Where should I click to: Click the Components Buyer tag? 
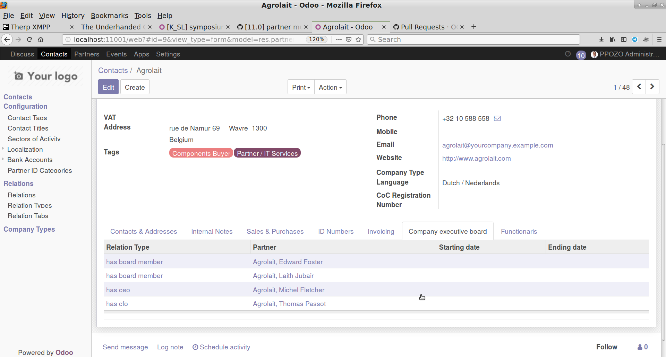tap(201, 153)
